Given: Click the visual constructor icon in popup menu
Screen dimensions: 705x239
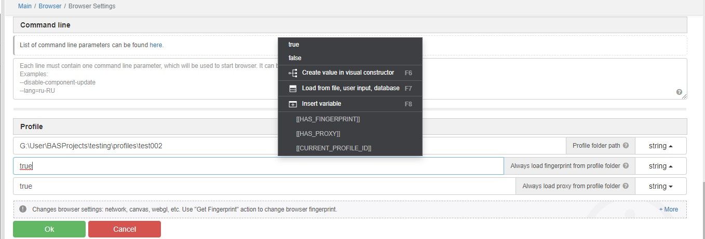Looking at the screenshot, I should (293, 73).
